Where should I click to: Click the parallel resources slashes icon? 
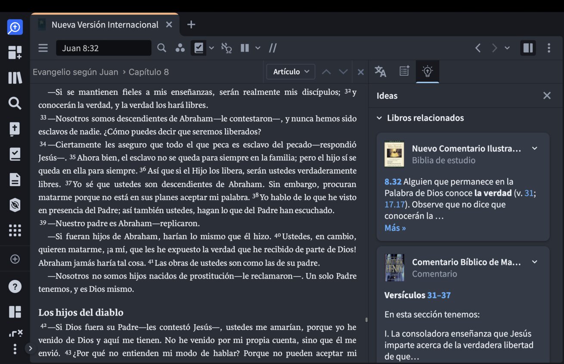[x=273, y=48]
